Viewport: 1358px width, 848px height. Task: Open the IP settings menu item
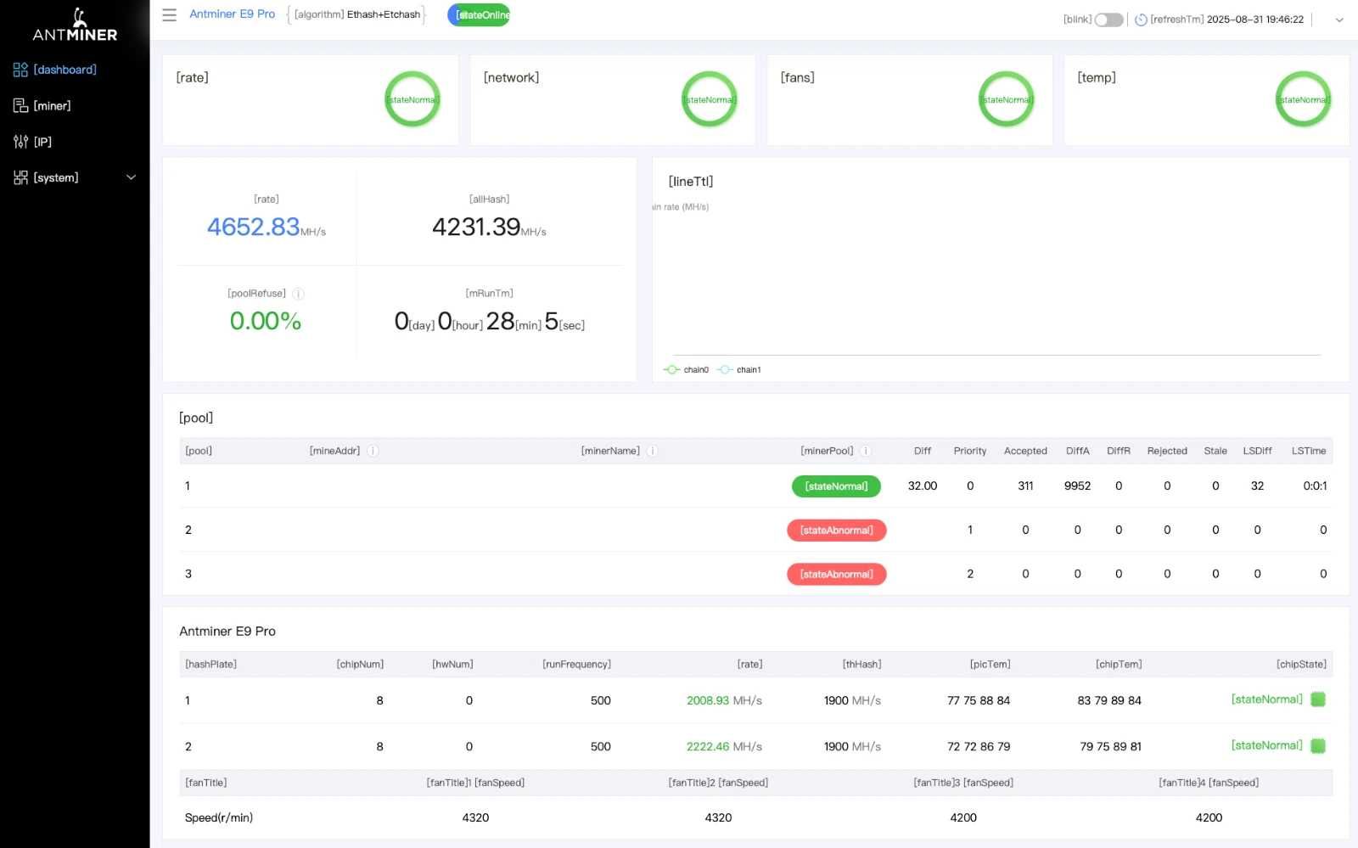pos(42,142)
